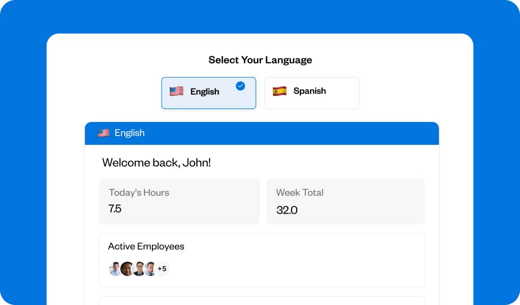Click the Select Your Language heading

[260, 59]
